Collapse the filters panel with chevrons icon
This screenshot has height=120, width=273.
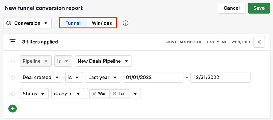coord(259,42)
